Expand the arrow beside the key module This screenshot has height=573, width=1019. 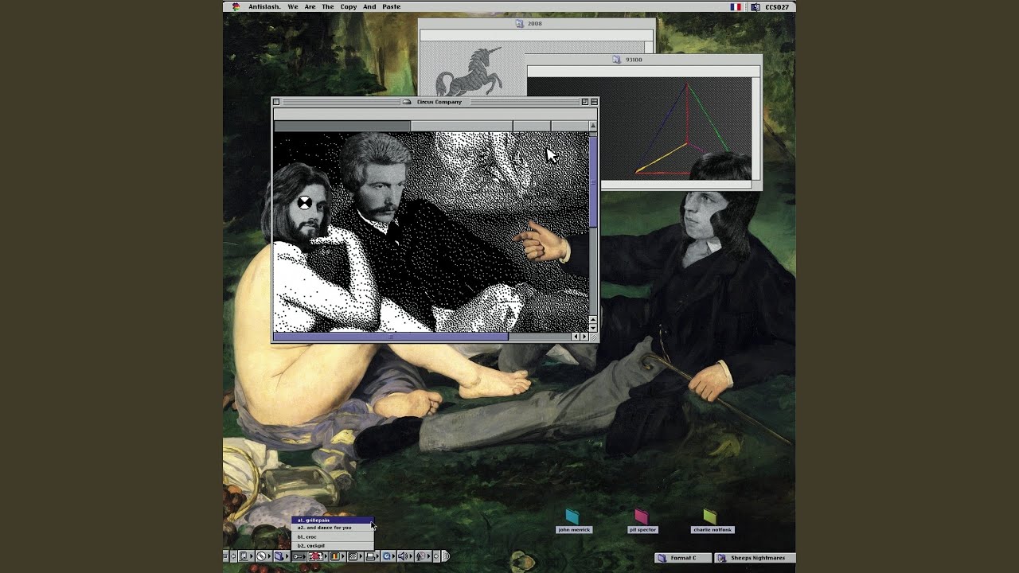[x=304, y=556]
